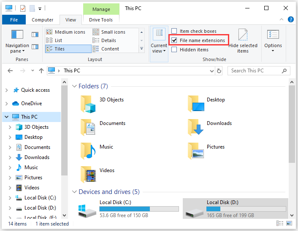Expand Quick access tree node
The height and width of the screenshot is (231, 298).
coord(7,90)
